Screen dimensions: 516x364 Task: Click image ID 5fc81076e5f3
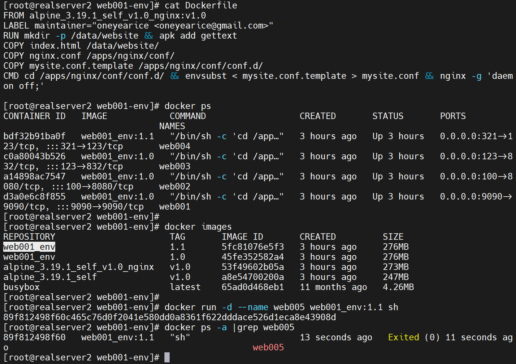tap(252, 247)
